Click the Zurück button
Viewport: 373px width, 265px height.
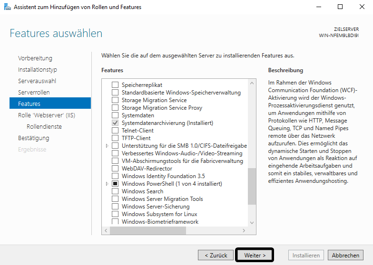pos(216,256)
